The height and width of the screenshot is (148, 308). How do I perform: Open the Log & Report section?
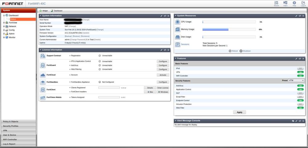tap(18, 144)
